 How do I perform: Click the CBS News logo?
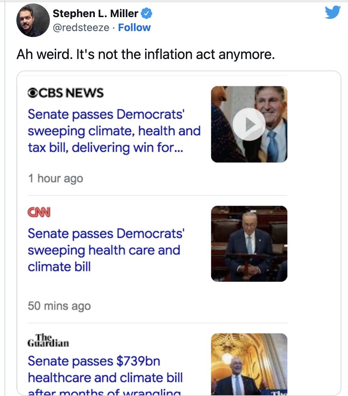click(66, 93)
